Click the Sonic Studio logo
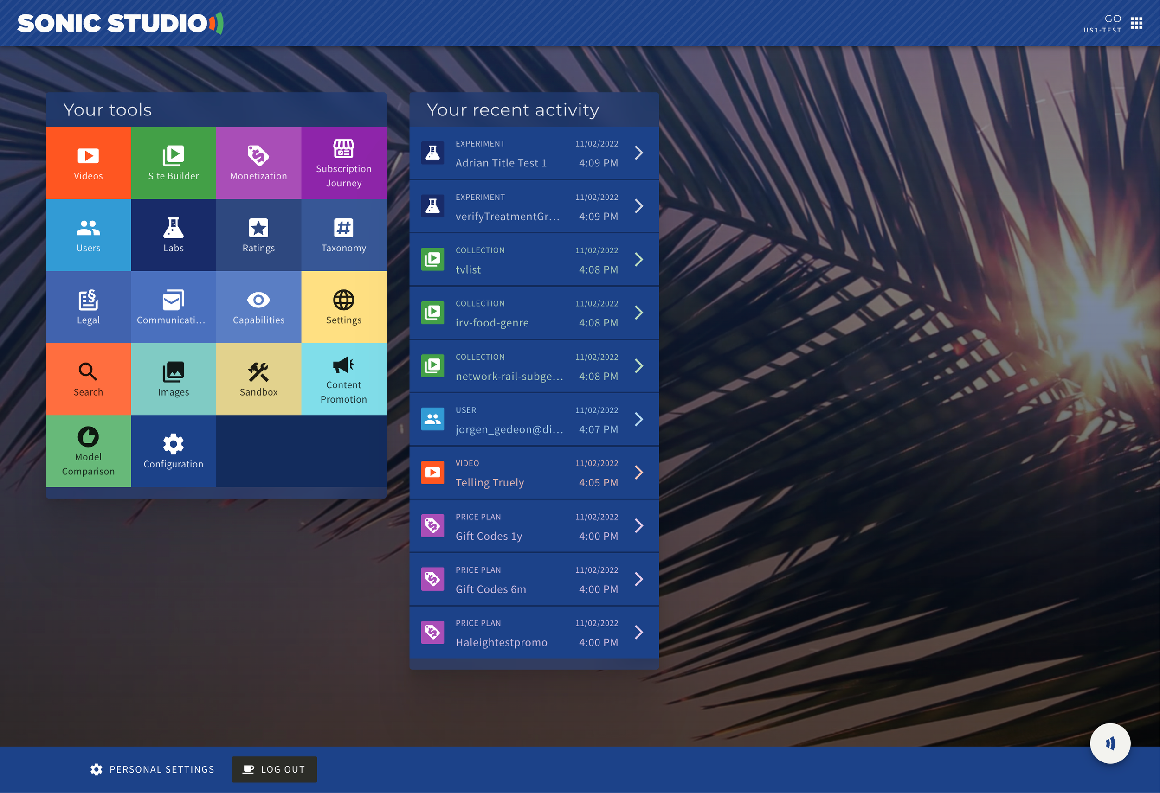 click(x=120, y=23)
